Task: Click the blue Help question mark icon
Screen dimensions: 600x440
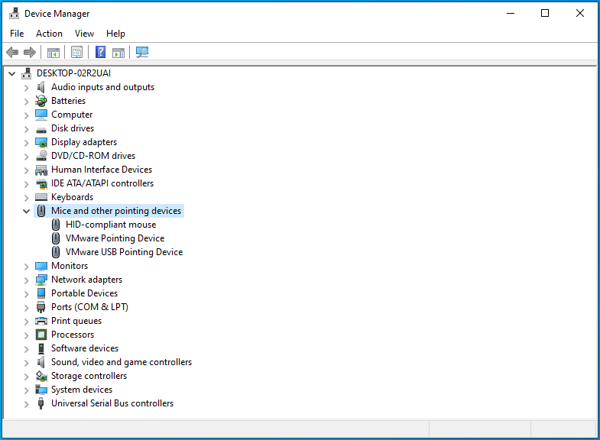Action: (100, 53)
